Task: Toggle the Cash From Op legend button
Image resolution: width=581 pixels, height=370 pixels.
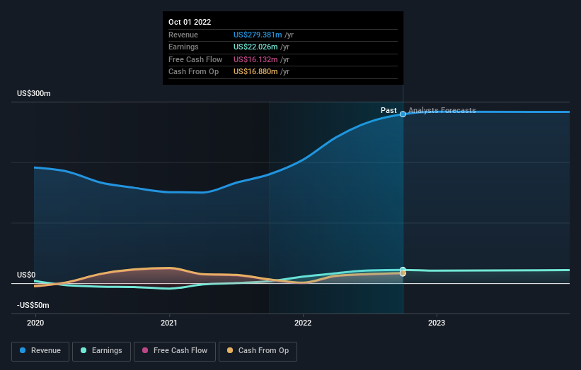Action: tap(258, 351)
